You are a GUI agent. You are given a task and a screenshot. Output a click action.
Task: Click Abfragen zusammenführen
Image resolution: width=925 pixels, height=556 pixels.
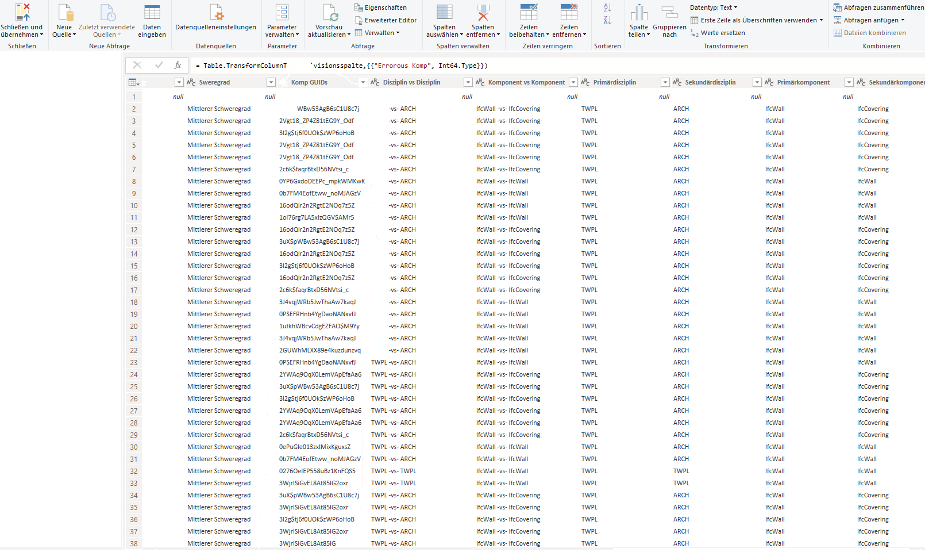coord(878,7)
